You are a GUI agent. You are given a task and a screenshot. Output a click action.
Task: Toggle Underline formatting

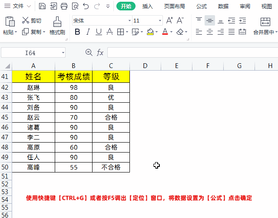click(99, 32)
